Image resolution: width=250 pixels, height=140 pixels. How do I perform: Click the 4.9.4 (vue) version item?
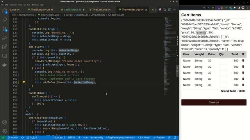click(144, 138)
